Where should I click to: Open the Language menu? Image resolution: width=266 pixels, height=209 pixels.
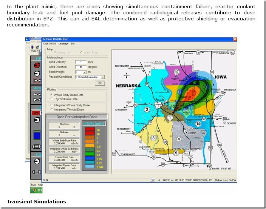tap(63, 43)
